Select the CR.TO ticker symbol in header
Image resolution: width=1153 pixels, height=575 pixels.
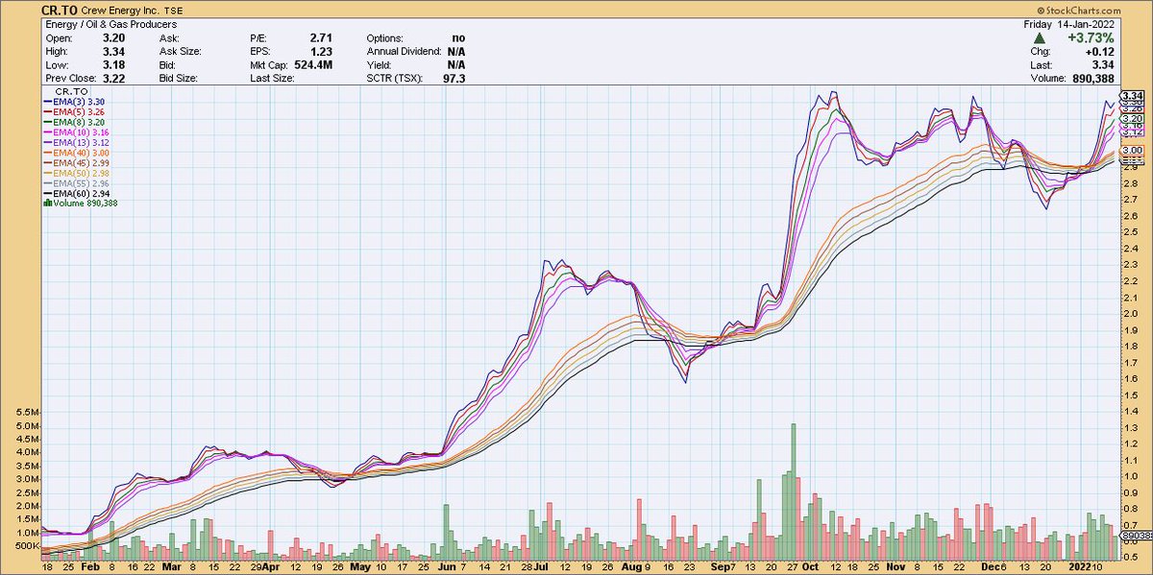(60, 12)
